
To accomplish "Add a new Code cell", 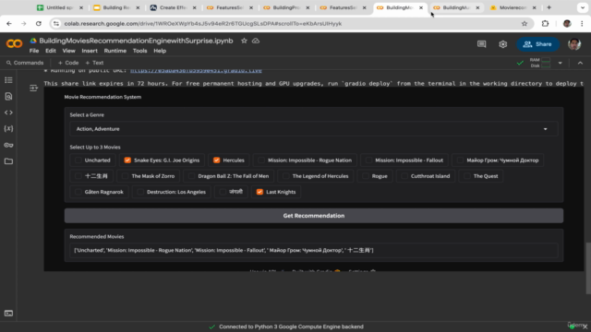I will [68, 63].
